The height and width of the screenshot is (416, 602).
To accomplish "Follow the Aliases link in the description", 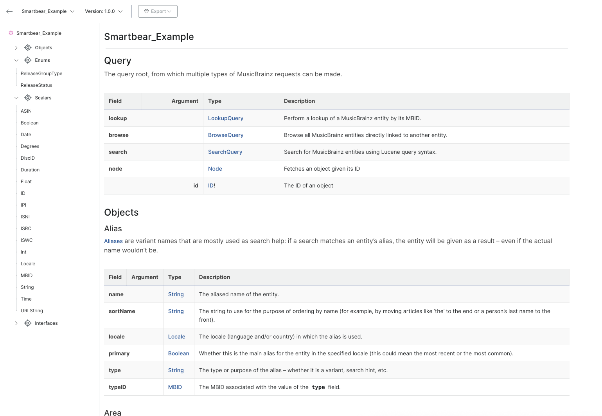I will click(113, 241).
